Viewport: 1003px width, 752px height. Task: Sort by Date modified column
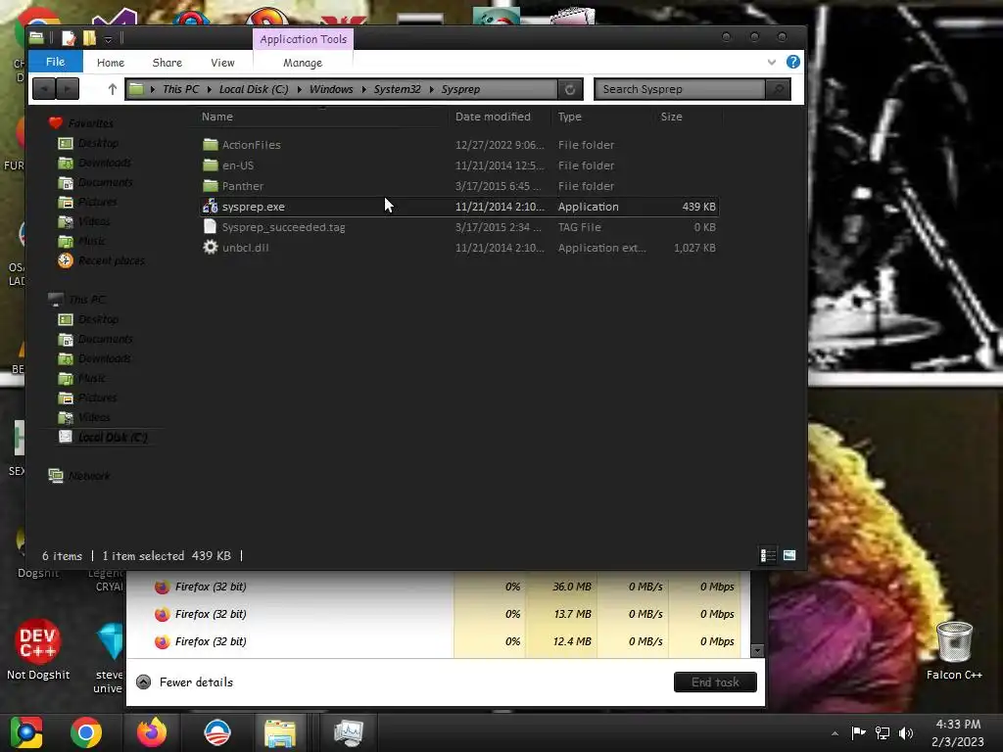tap(493, 117)
